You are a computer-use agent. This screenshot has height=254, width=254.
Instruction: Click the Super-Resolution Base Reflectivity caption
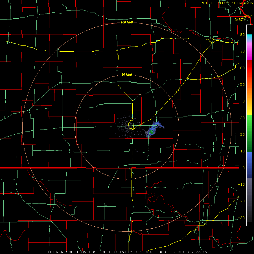point(127,252)
